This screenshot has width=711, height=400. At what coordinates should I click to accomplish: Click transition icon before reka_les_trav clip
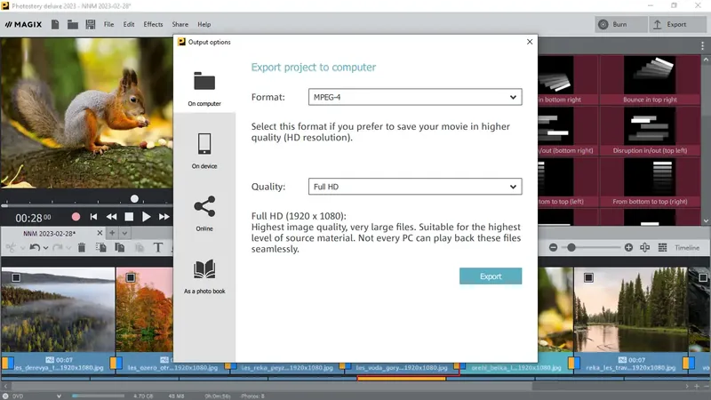[x=574, y=363]
